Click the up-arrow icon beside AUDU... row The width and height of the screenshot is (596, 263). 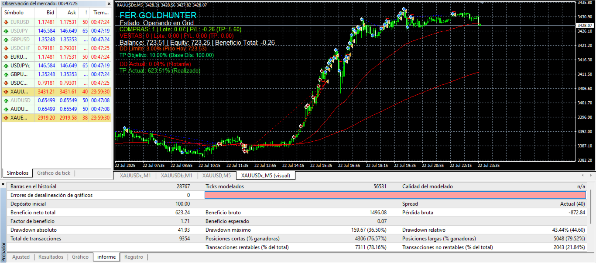coord(6,109)
